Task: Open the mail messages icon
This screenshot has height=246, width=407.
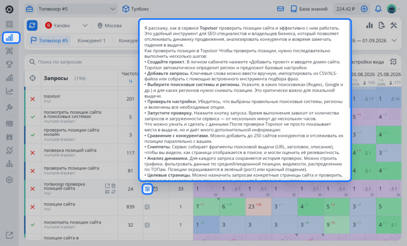Action: [280, 9]
